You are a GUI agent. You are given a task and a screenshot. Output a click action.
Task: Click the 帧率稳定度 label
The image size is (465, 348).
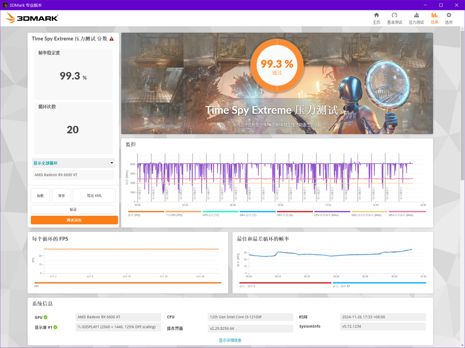49,53
